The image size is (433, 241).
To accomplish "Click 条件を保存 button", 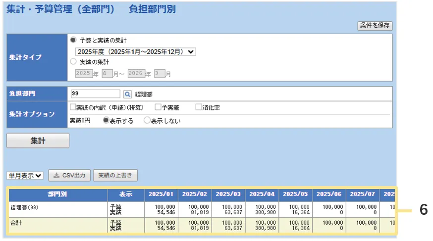I will point(375,26).
